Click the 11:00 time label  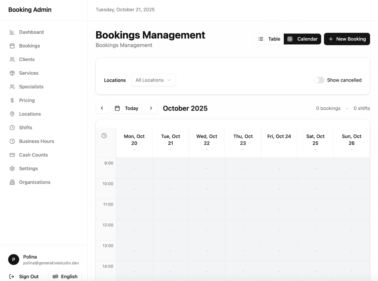point(108,204)
